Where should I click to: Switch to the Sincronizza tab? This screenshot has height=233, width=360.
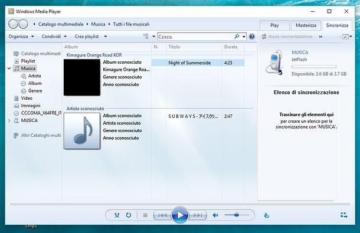pyautogui.click(x=337, y=25)
